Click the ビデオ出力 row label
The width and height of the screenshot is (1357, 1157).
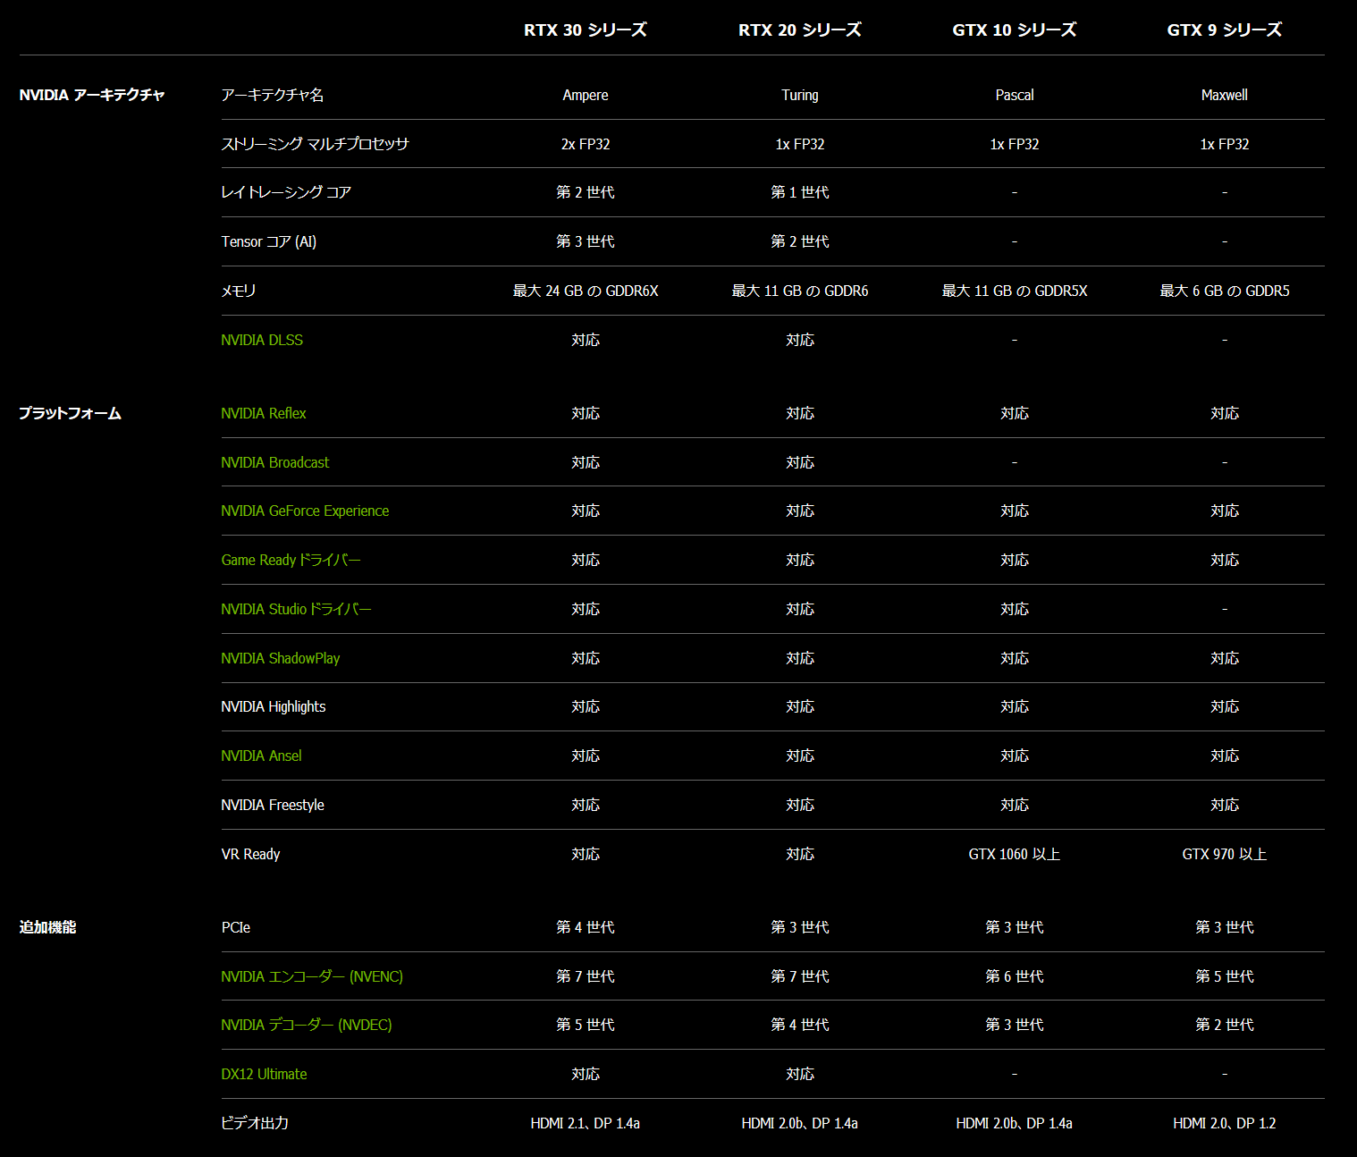(x=255, y=1123)
